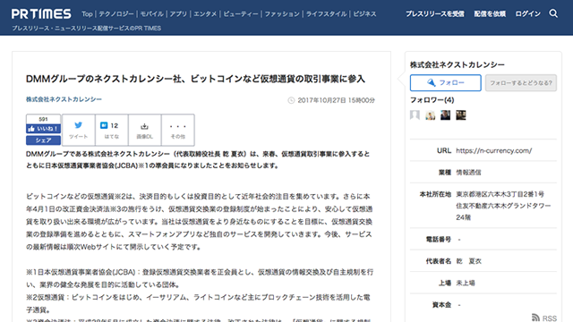Open the ビューティー category
This screenshot has width=573, height=322.
pyautogui.click(x=241, y=14)
